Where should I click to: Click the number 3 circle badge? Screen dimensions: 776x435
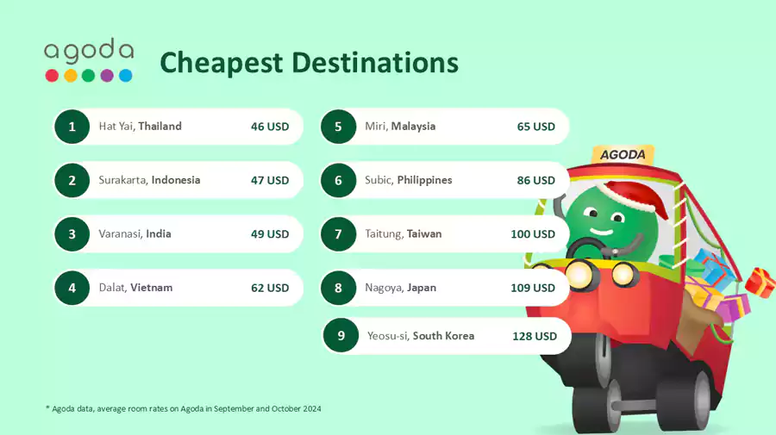tap(72, 234)
